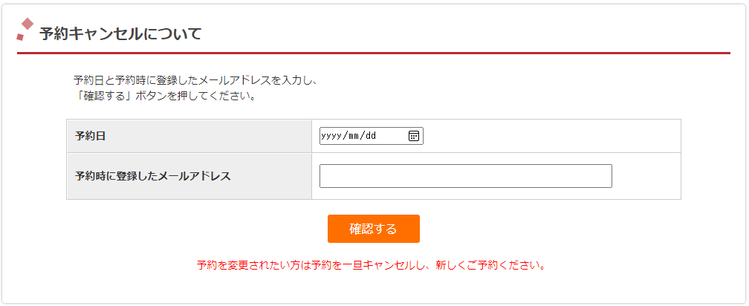Image resolution: width=749 pixels, height=306 pixels.
Task: Click empty cell space right of email input
Action: [646, 176]
